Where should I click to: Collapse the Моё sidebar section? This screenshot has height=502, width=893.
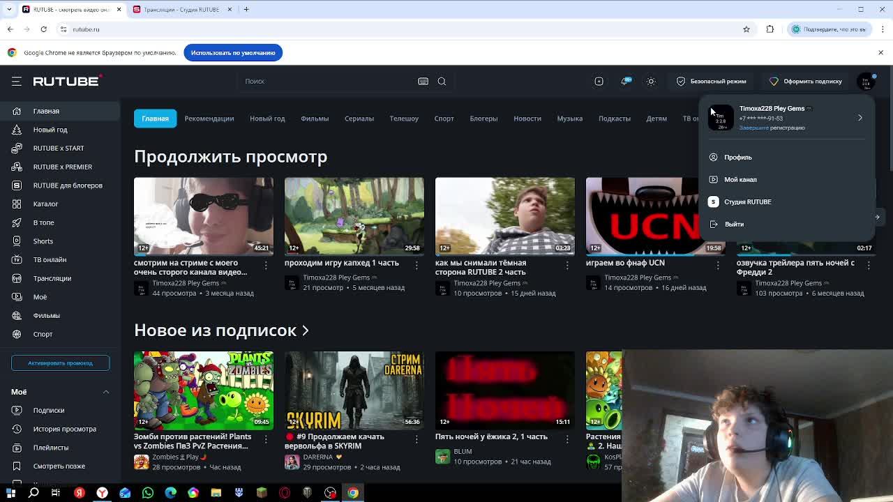[x=106, y=392]
